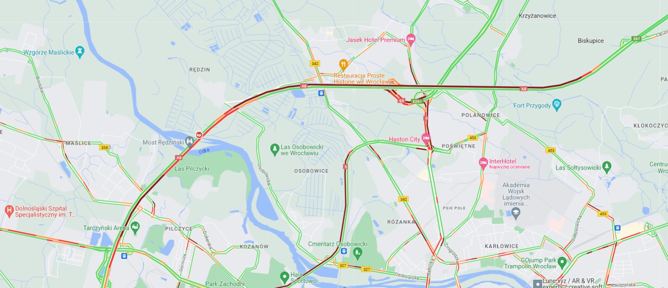
Task: Click the Wzgórze Maślickie viewpoint marker
Action: click(x=80, y=52)
